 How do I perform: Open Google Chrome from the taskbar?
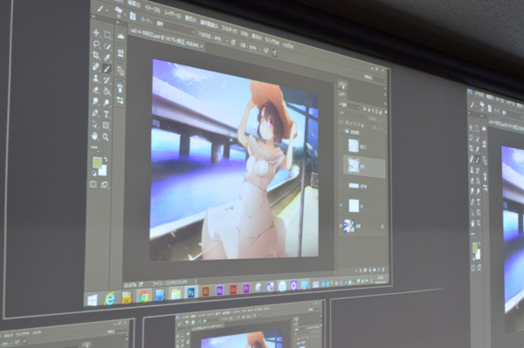[144, 297]
